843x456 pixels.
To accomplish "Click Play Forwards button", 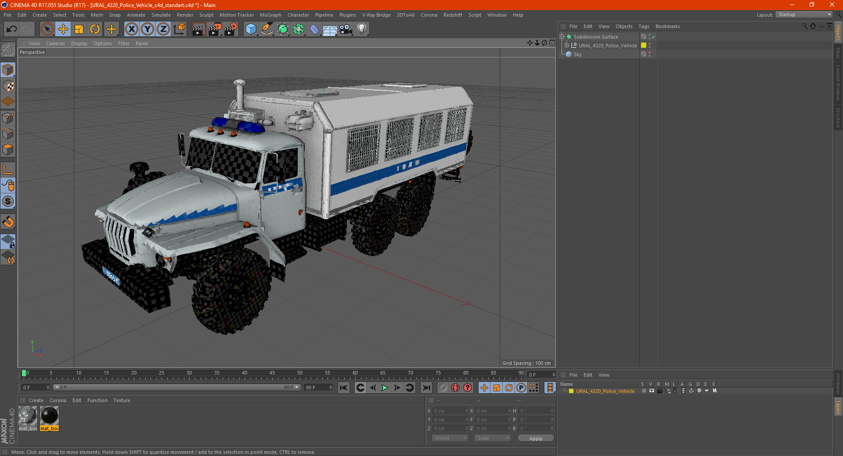I will click(385, 388).
